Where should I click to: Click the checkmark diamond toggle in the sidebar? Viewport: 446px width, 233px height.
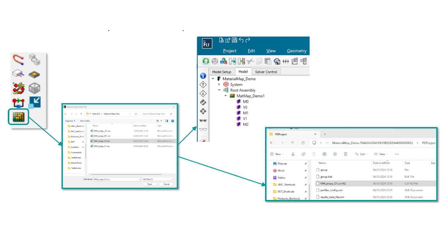coord(203,102)
